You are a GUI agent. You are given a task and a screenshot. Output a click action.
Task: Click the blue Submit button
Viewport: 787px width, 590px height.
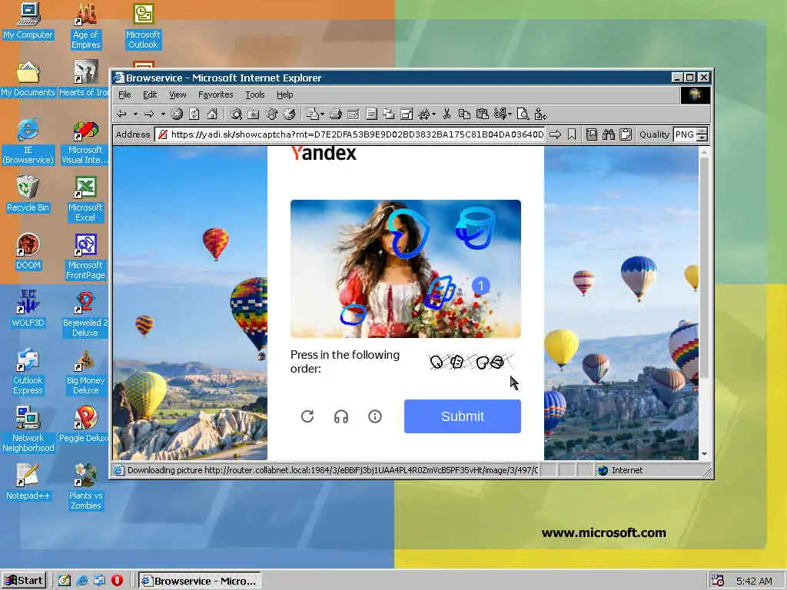coord(462,416)
